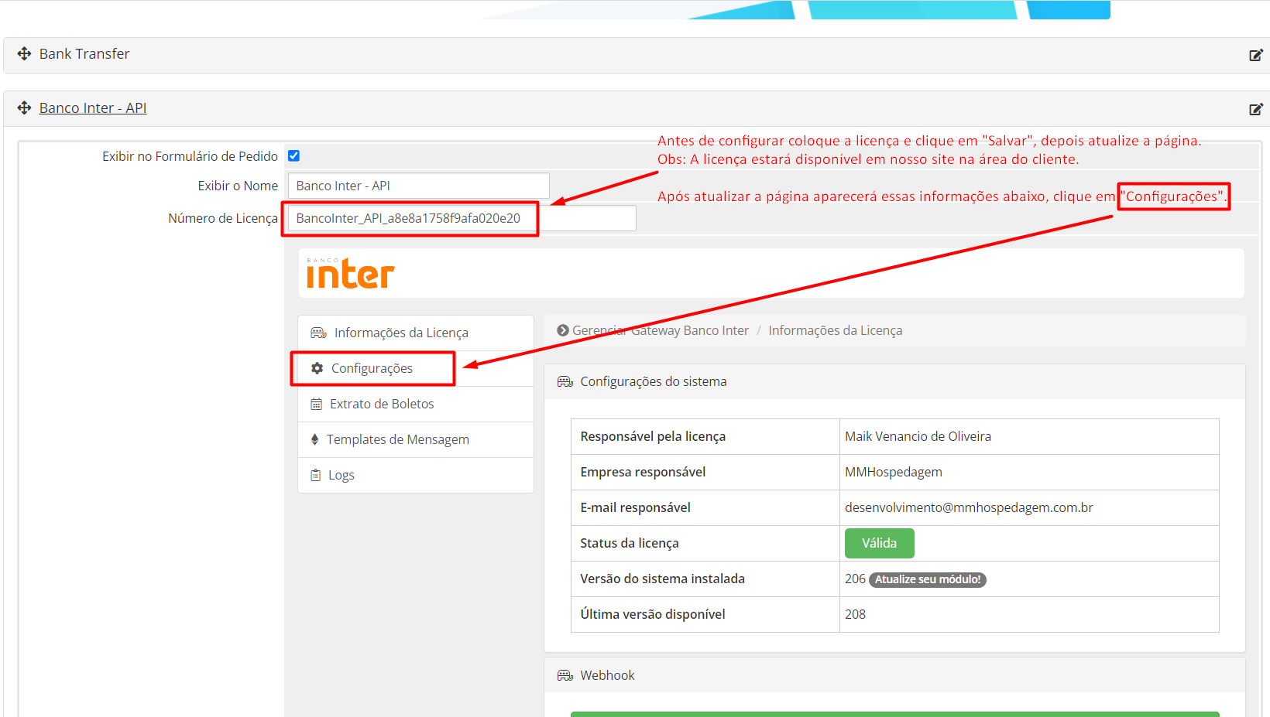Screen dimensions: 1270x717
Task: Click the desenvolvimento@mmhospedagem.com.br cell
Action: tap(1029, 507)
